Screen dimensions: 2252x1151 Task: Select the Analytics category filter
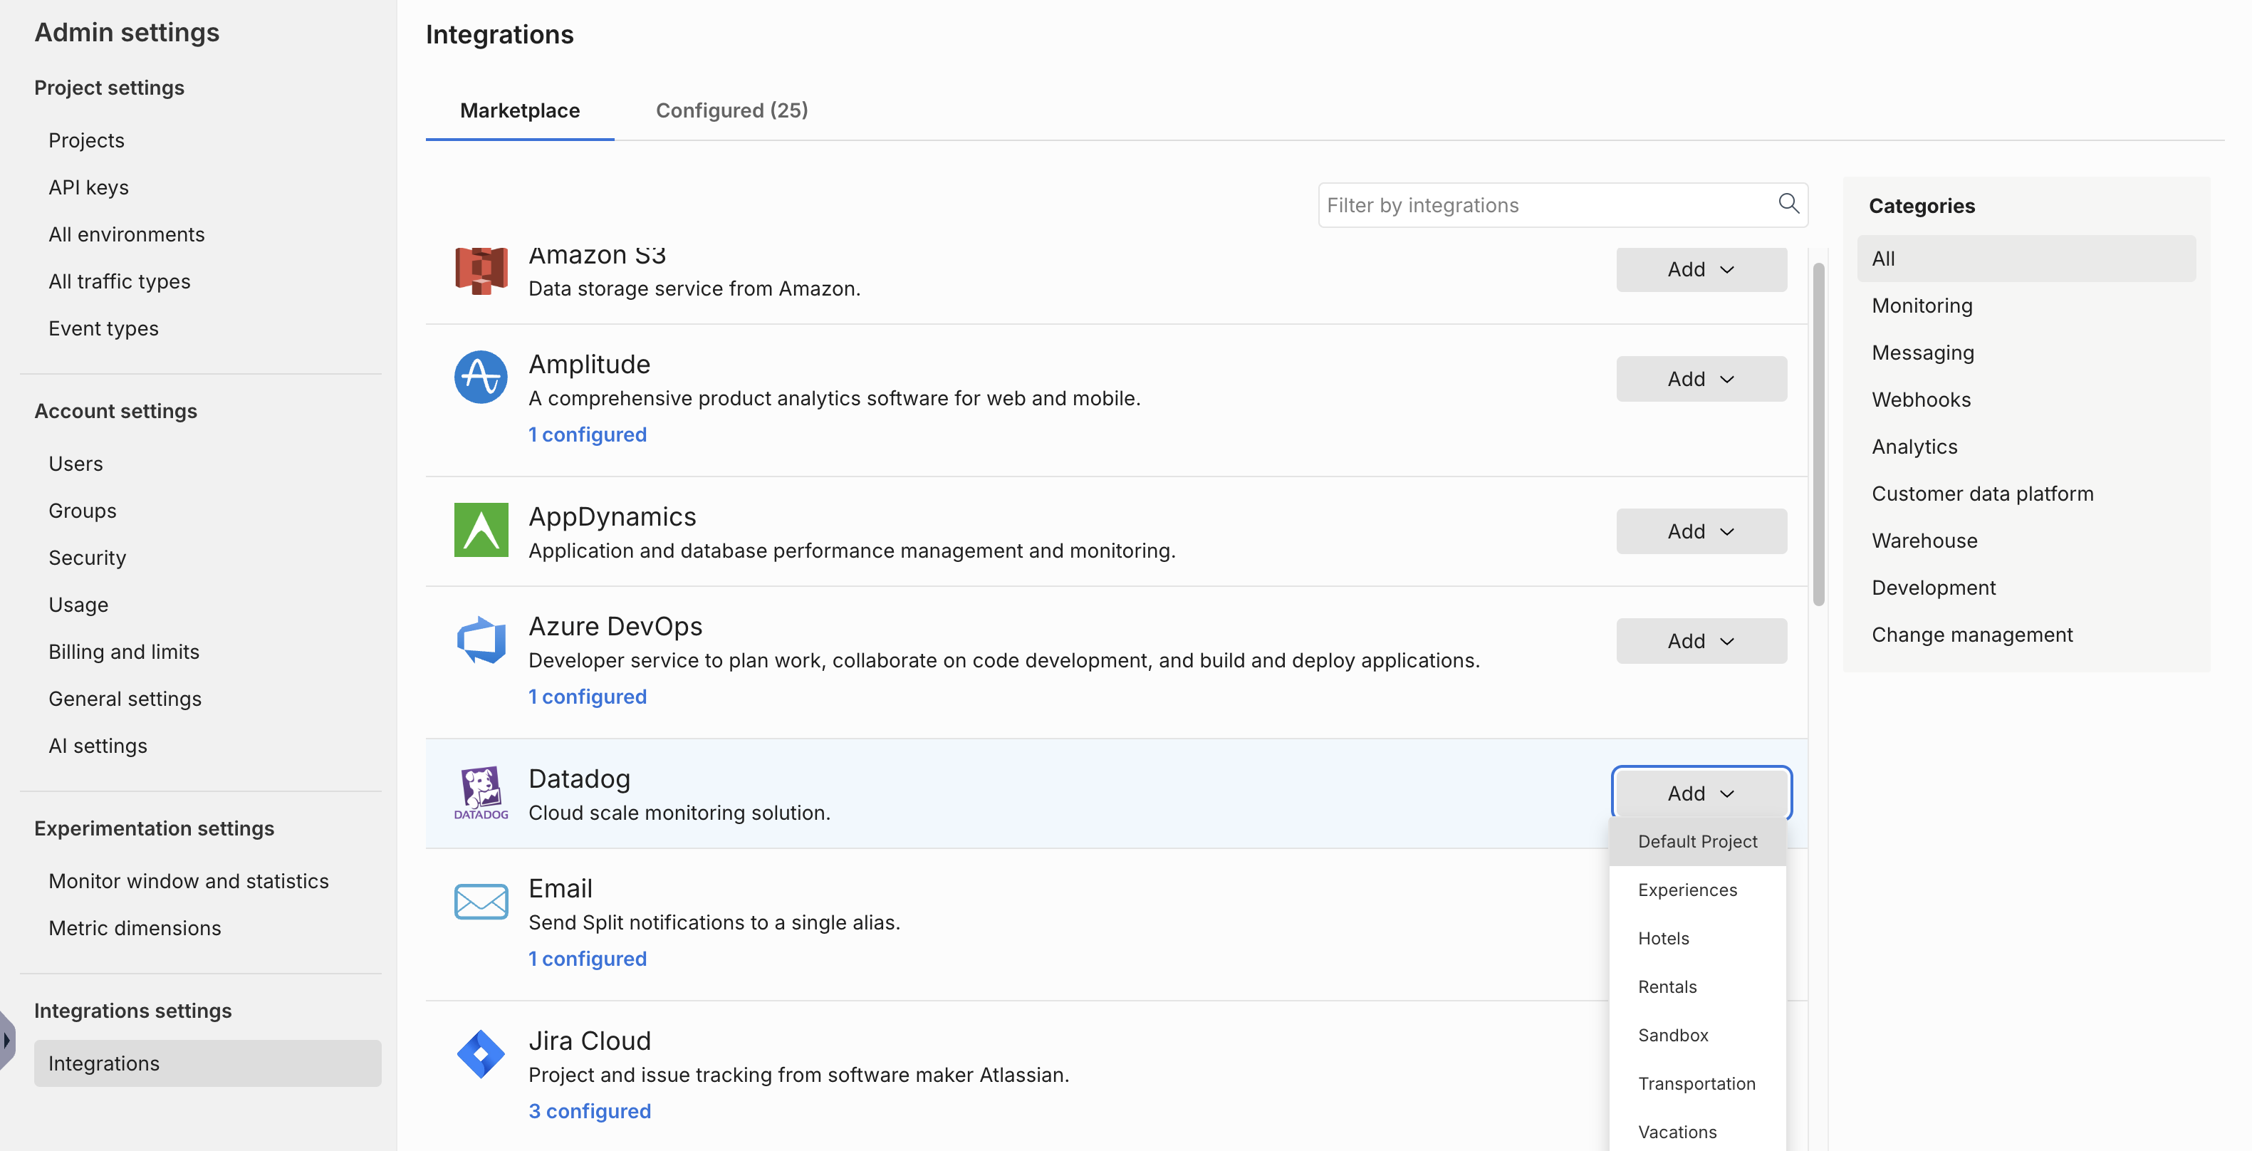point(1914,446)
